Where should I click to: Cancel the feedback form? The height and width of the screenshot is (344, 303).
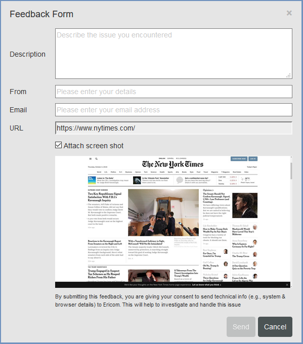275,327
